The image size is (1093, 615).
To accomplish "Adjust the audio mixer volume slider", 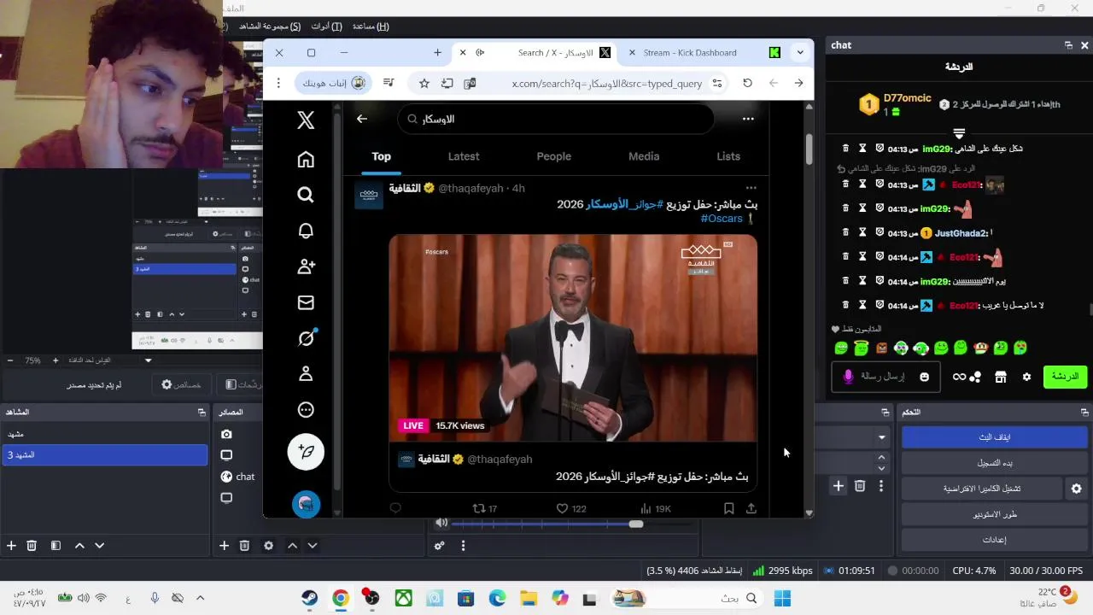I will [x=636, y=524].
